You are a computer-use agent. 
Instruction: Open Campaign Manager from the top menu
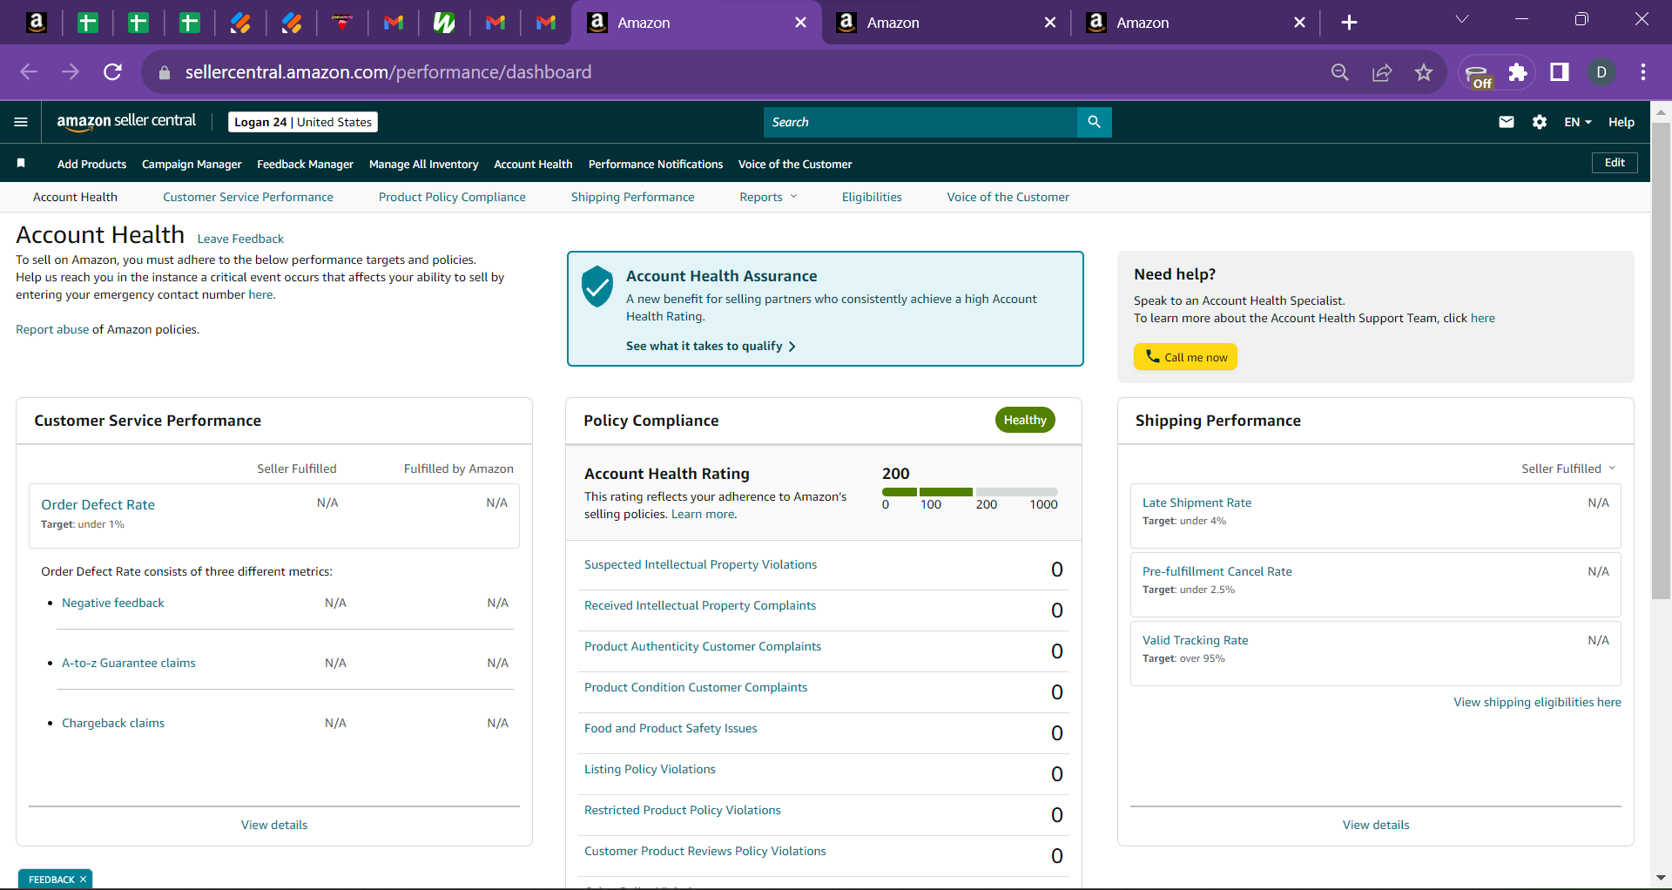point(192,164)
